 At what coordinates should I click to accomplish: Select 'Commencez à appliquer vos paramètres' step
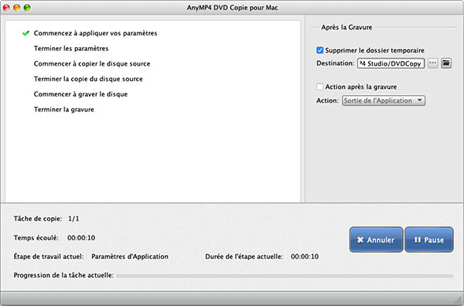coord(95,33)
